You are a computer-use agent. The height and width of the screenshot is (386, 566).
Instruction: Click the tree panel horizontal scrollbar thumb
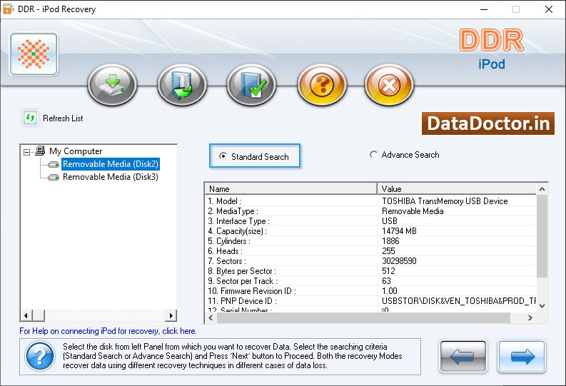click(39, 315)
